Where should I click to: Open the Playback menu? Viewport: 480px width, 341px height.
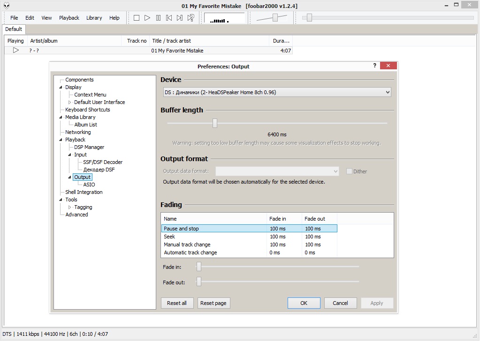pos(69,18)
